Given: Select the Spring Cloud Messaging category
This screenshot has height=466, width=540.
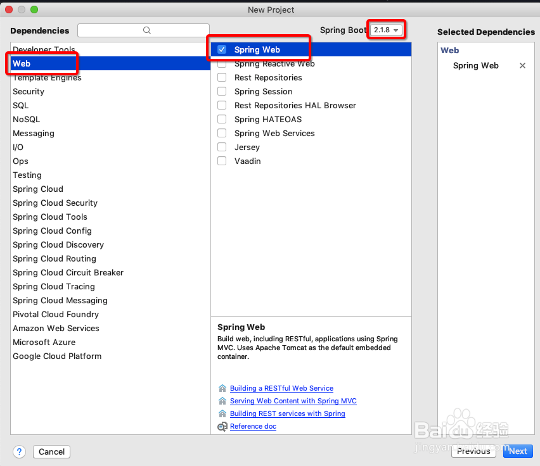Looking at the screenshot, I should click(110, 300).
